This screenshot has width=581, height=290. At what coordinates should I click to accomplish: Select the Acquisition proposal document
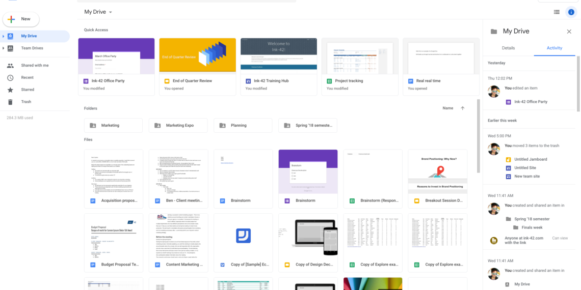pyautogui.click(x=113, y=179)
